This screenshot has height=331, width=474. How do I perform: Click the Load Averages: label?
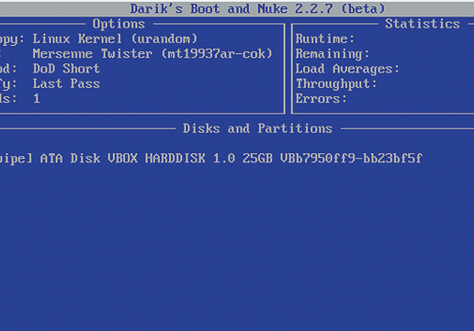coord(347,69)
